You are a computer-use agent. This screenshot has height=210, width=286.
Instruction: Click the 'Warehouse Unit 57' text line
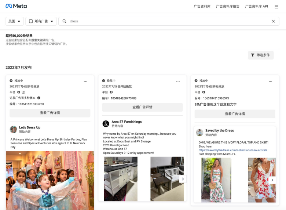click(115, 149)
